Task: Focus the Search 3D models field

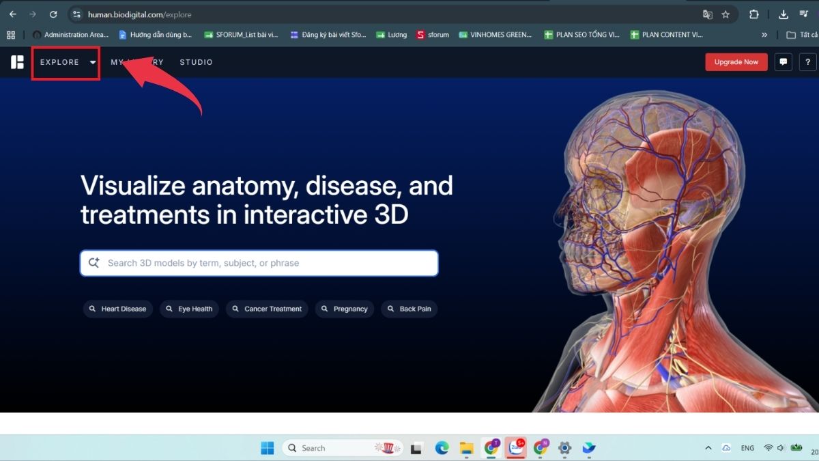Action: (x=259, y=263)
